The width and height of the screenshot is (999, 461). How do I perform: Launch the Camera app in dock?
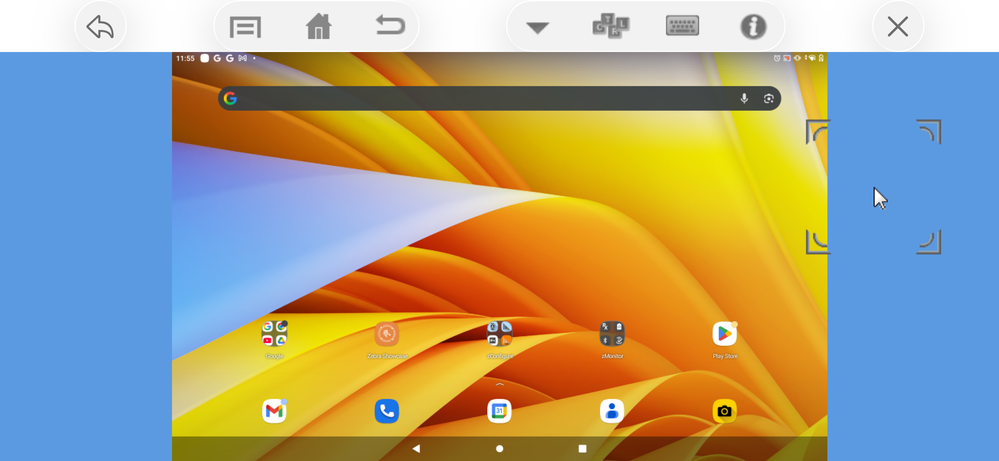point(725,411)
